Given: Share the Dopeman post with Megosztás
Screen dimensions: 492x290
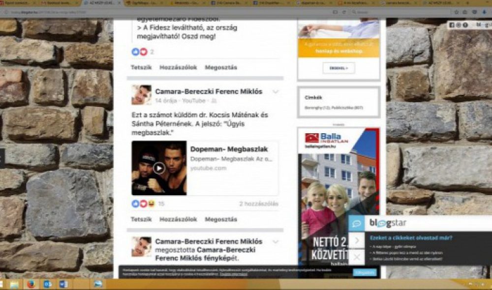Looking at the screenshot, I should coord(221,219).
